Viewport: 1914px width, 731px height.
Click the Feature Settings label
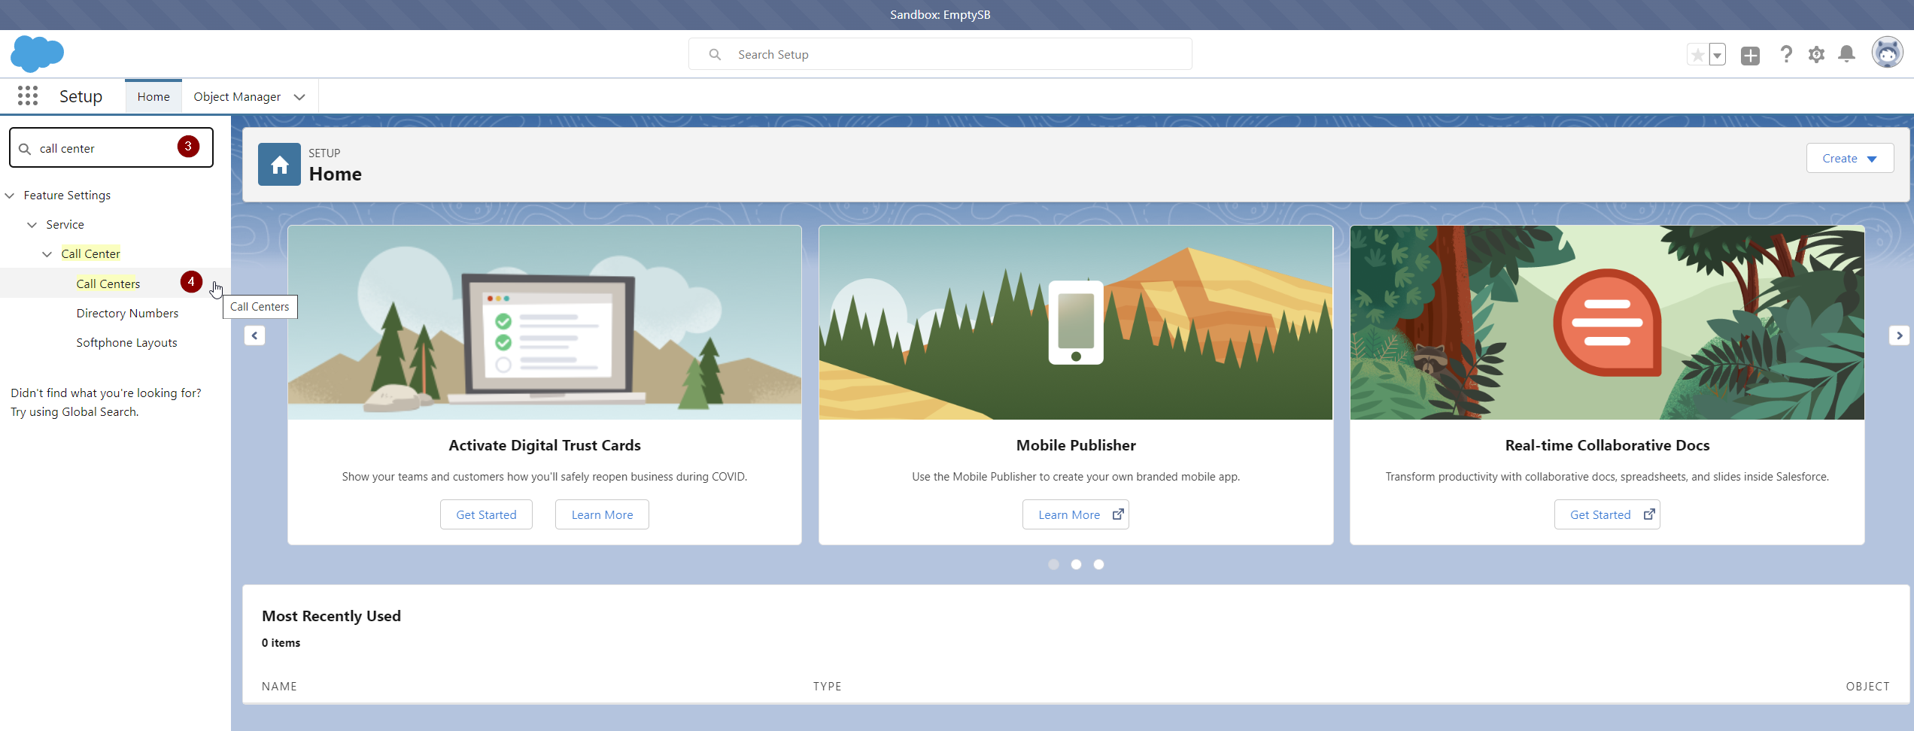(x=67, y=195)
